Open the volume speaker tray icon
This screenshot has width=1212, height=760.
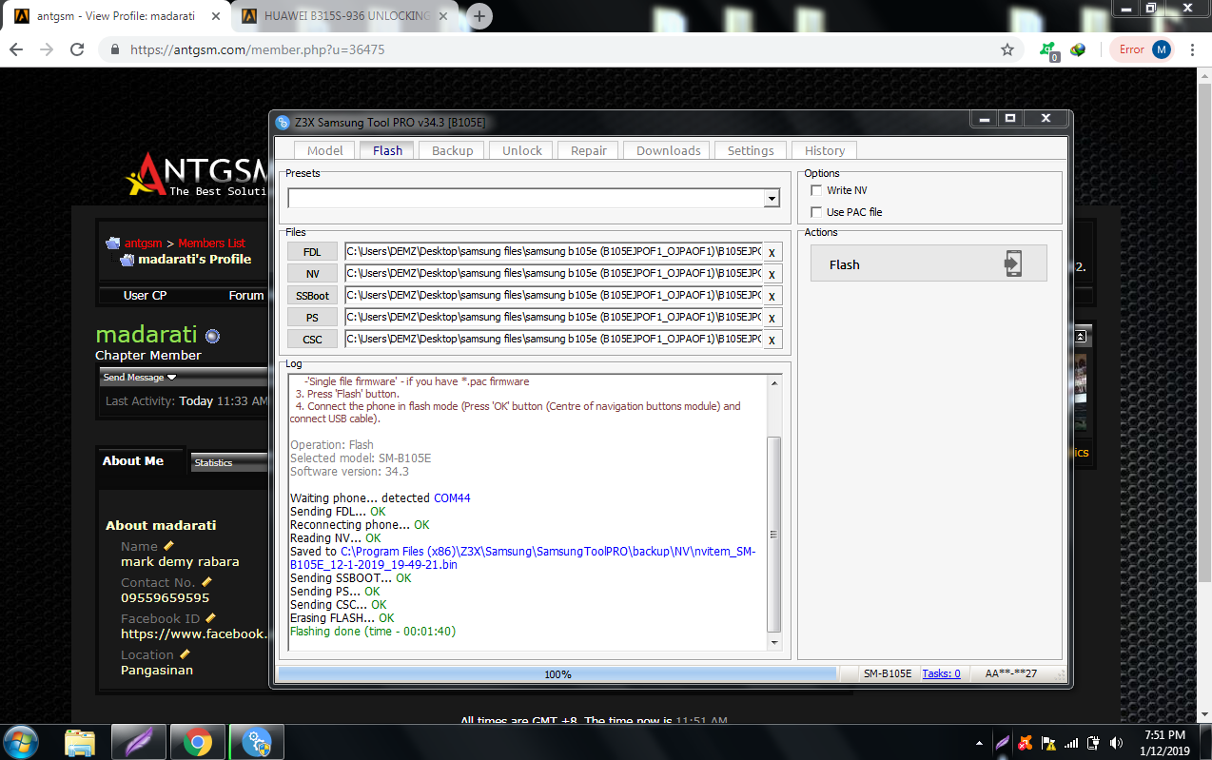(x=1116, y=742)
